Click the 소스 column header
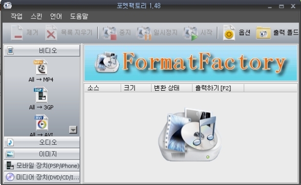Viewport: 301px width, 185px height. pyautogui.click(x=102, y=88)
